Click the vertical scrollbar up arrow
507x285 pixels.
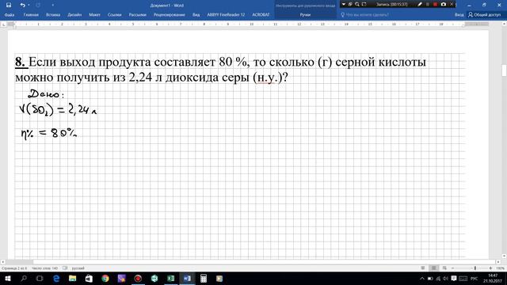[x=504, y=24]
